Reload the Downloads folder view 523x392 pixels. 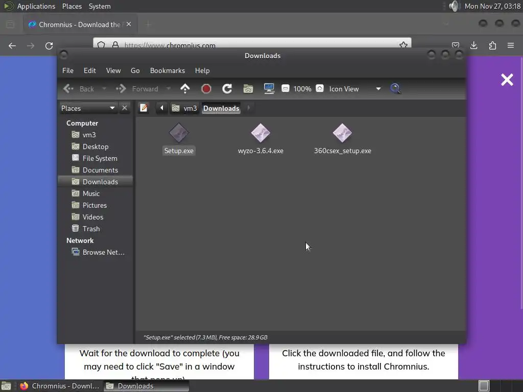click(x=227, y=89)
